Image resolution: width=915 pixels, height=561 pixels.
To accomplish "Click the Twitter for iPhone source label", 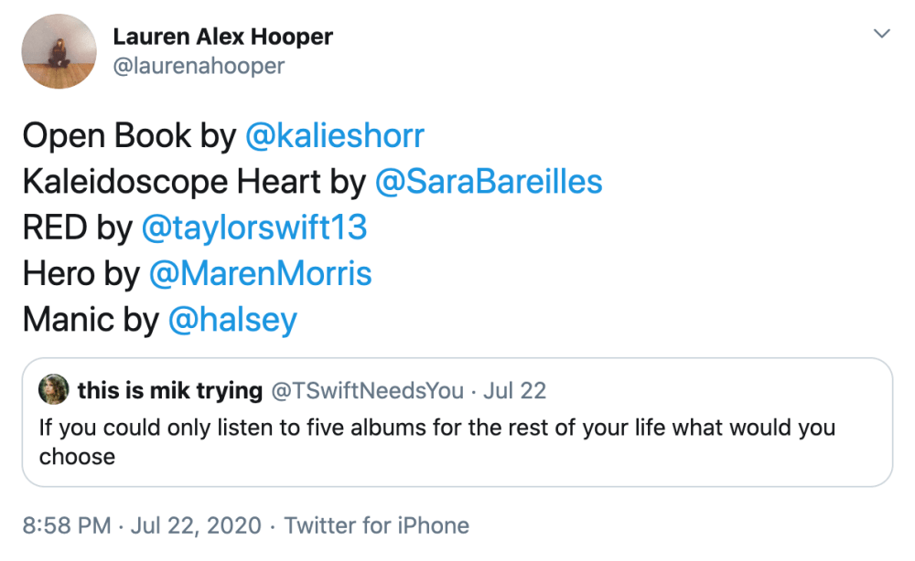I will [x=376, y=525].
